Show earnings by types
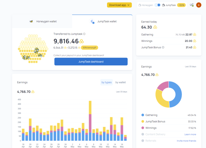 pos(106,82)
